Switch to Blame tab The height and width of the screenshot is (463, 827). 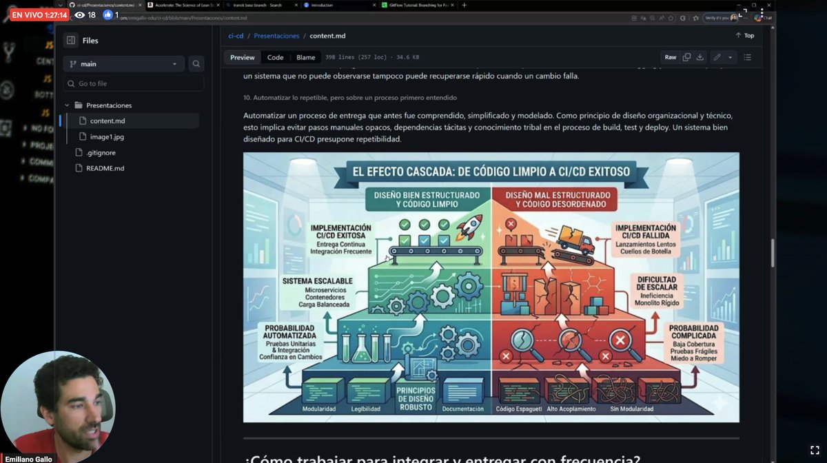tap(305, 58)
